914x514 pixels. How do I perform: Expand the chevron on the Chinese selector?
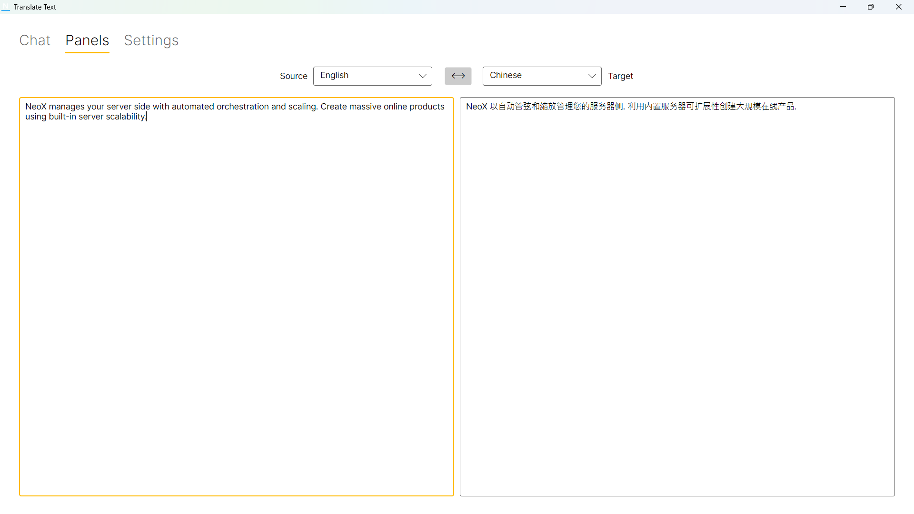[x=592, y=76]
